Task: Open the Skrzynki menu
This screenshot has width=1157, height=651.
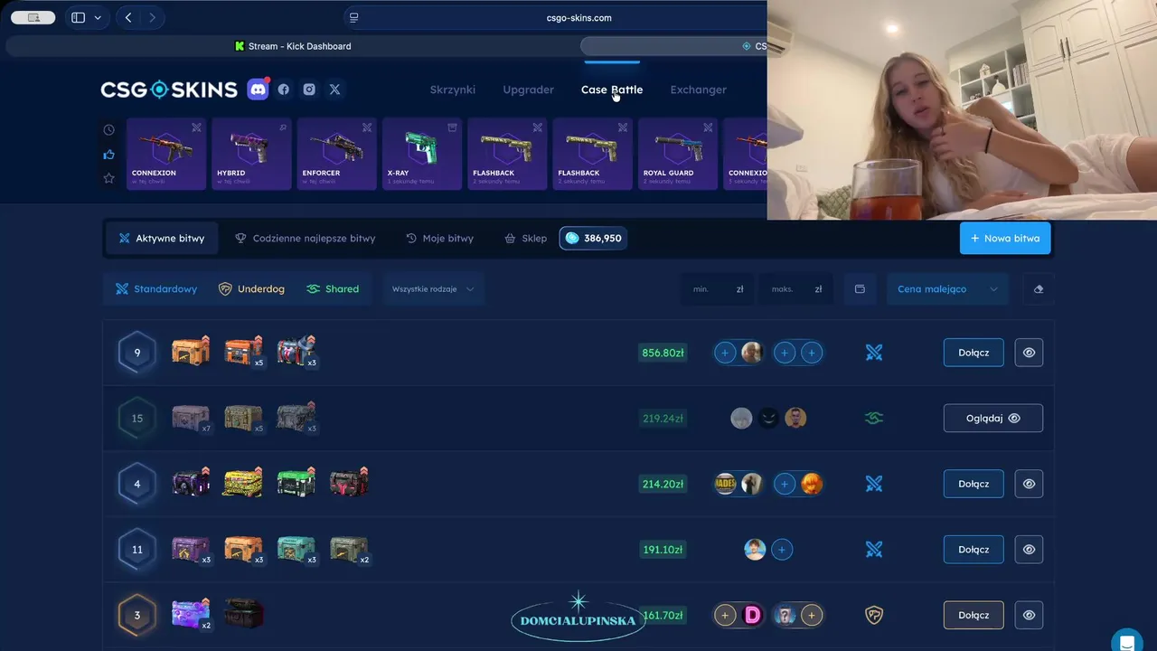Action: coord(453,90)
